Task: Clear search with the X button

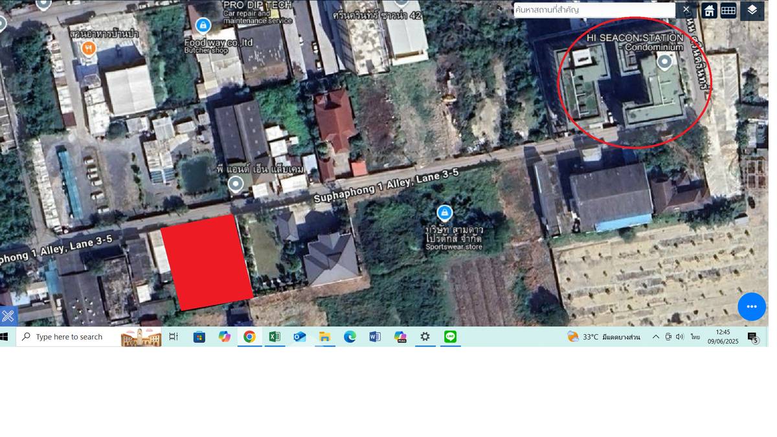Action: coord(686,10)
